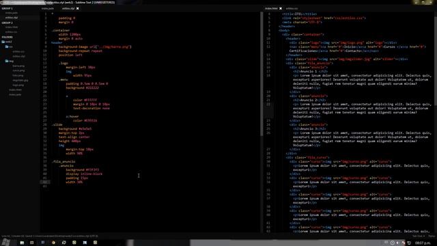The height and width of the screenshot is (246, 437).
Task: Open barra.png in img folder
Action: point(18,66)
